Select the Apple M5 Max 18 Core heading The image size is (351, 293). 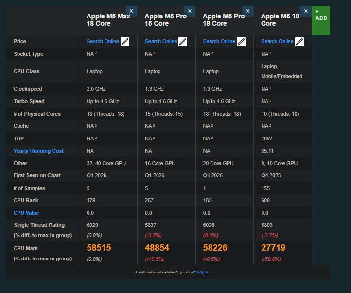tap(108, 20)
